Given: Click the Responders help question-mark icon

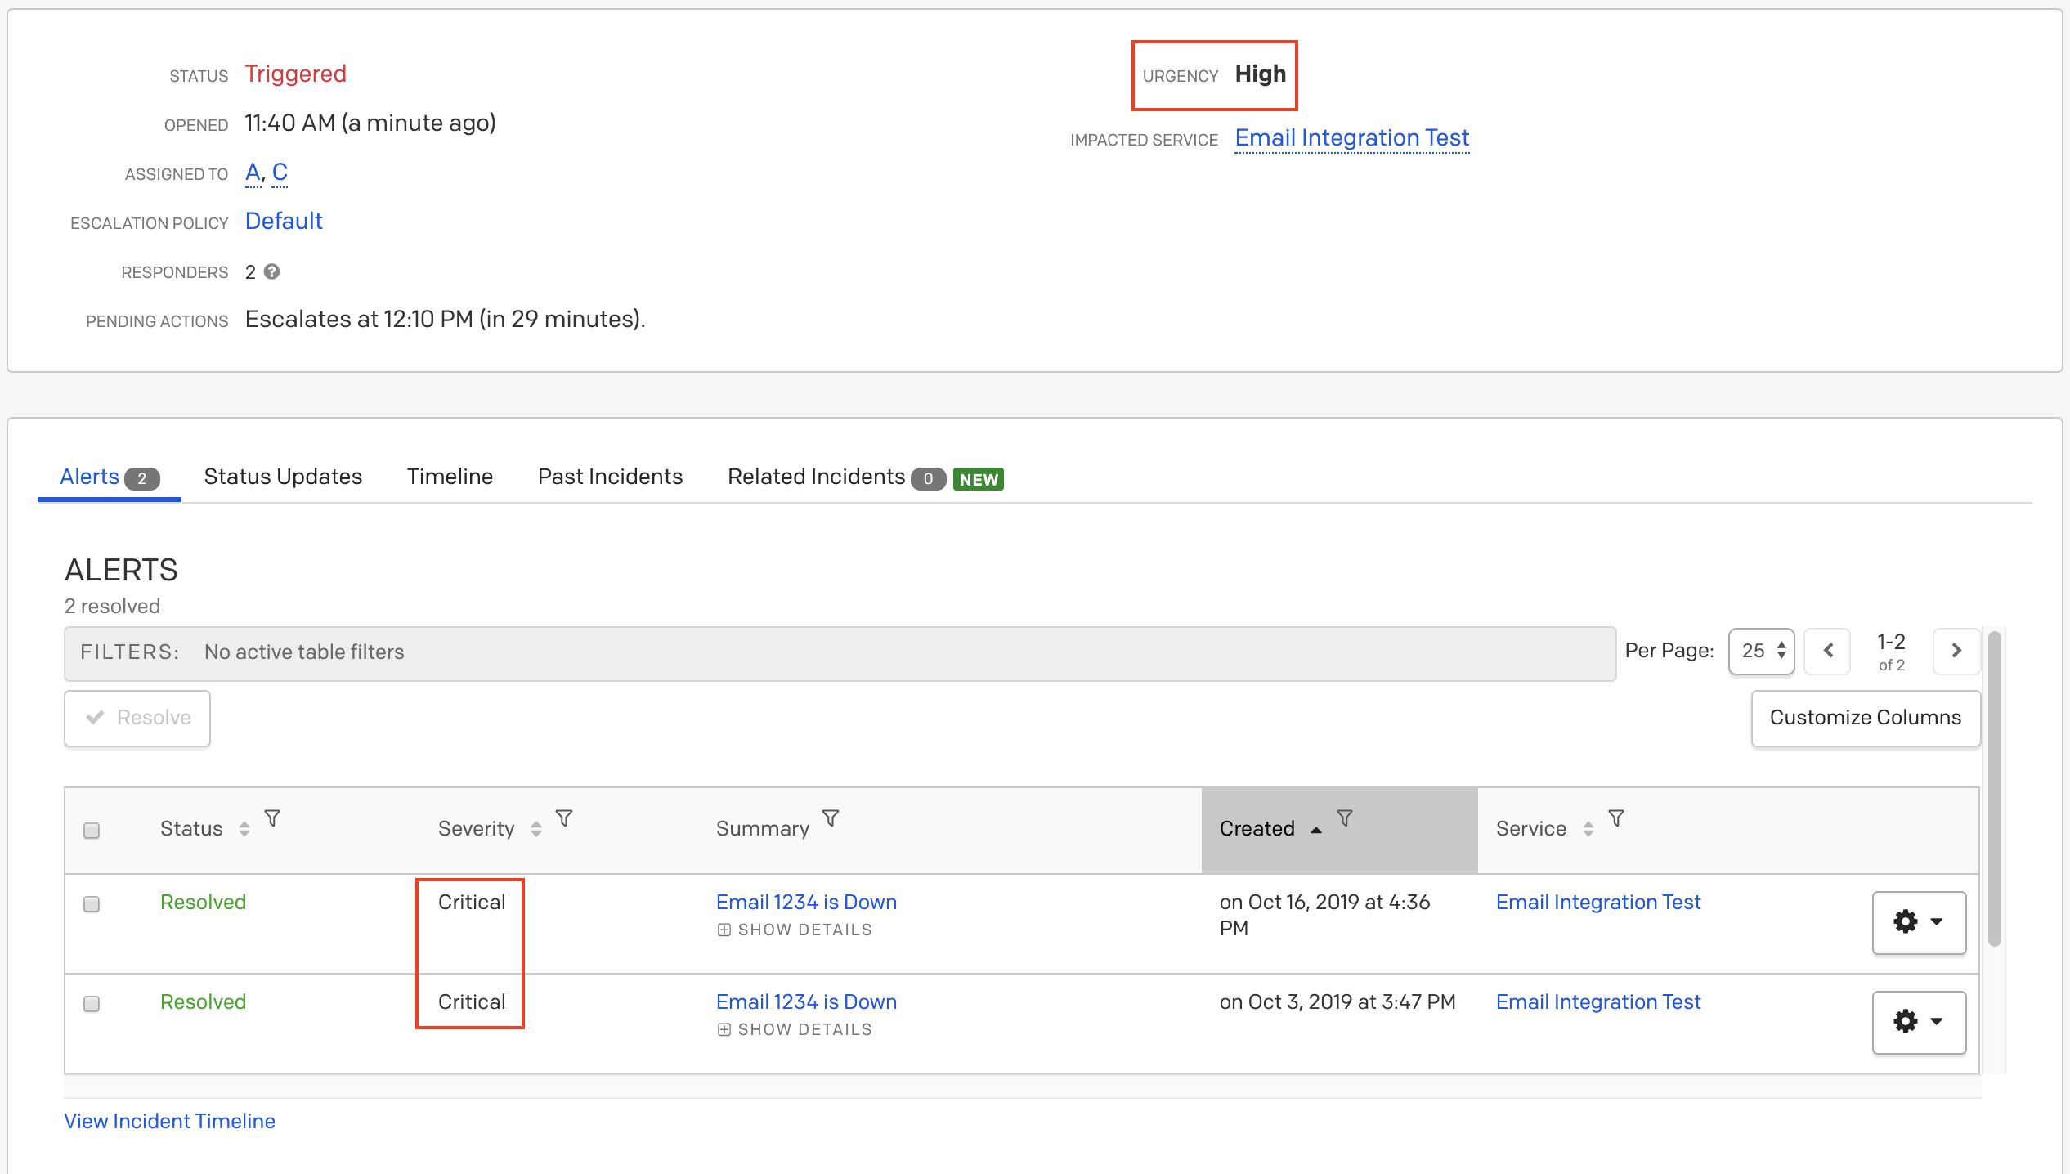Looking at the screenshot, I should (x=272, y=271).
